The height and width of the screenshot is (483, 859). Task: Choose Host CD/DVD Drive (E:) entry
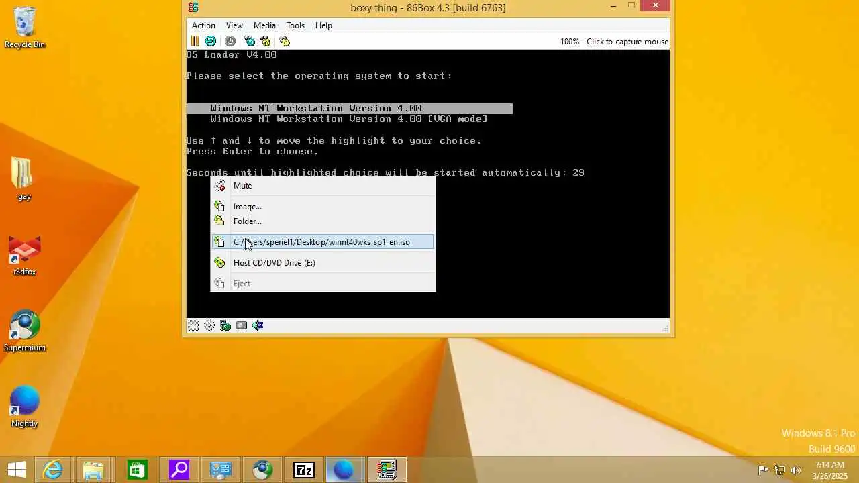[x=323, y=262]
